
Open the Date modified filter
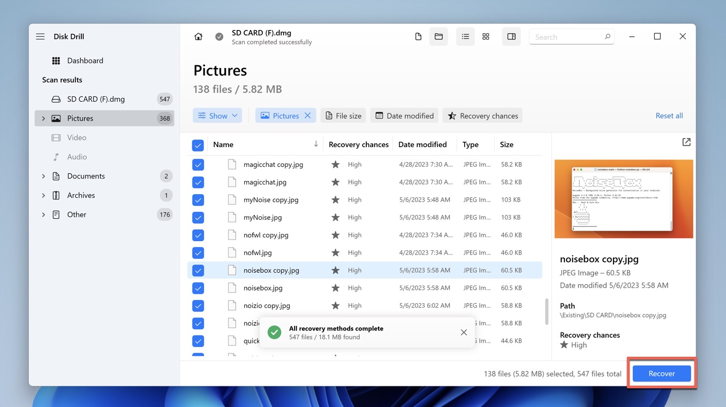tap(404, 116)
